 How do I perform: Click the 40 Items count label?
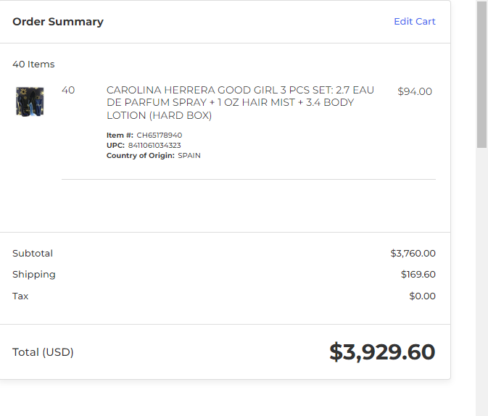(33, 64)
